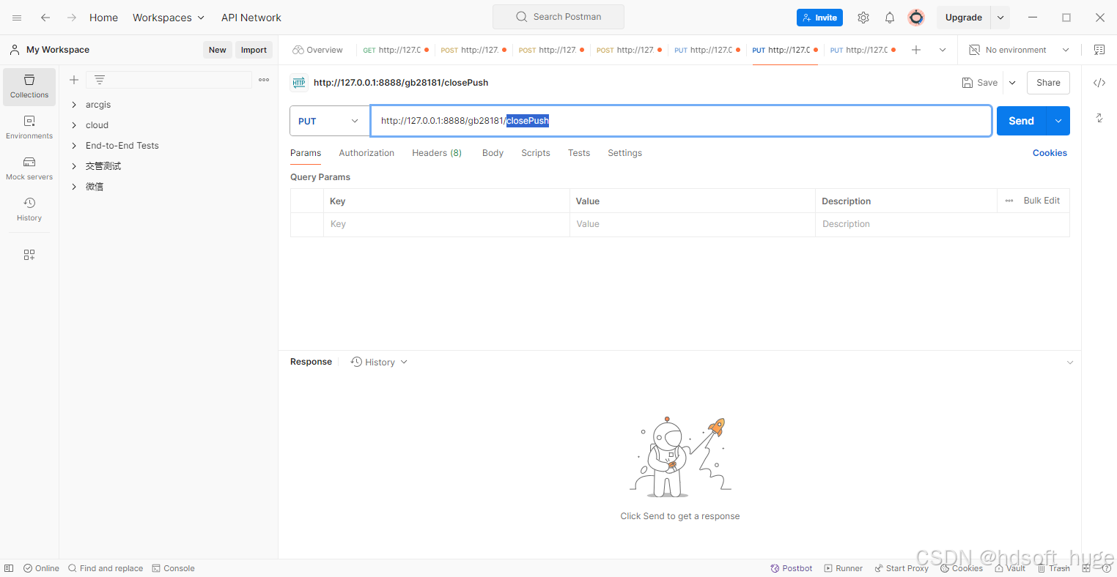Open Environments in the sidebar

(29, 127)
